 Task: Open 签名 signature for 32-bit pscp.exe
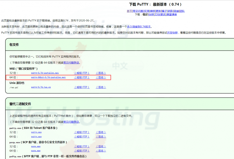pos(101,146)
